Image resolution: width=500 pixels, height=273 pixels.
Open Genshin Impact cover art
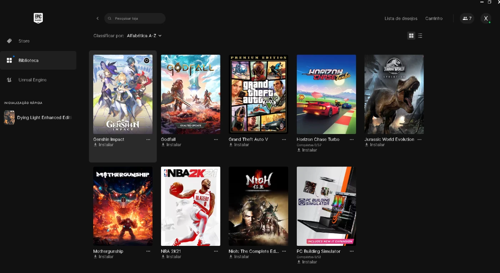click(x=123, y=94)
